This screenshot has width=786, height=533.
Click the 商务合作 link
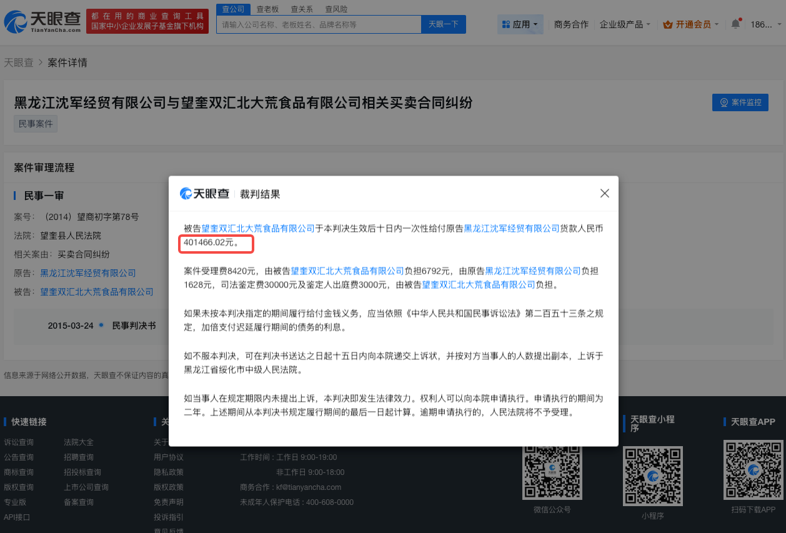[571, 24]
